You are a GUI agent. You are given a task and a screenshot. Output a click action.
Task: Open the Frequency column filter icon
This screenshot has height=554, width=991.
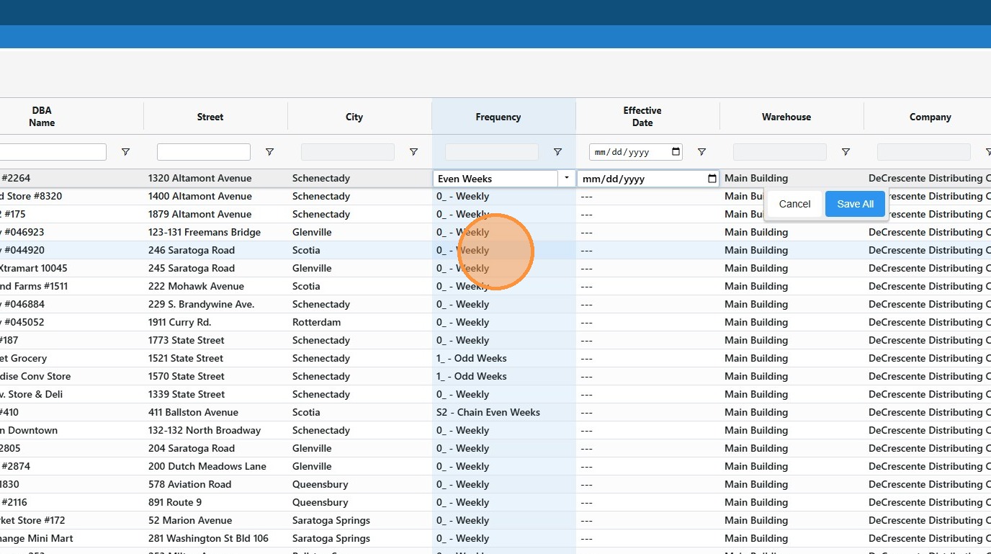click(x=557, y=152)
